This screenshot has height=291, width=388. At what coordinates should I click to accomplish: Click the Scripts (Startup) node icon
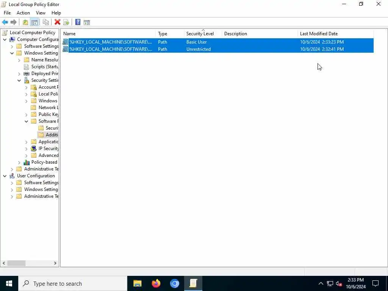coord(26,67)
